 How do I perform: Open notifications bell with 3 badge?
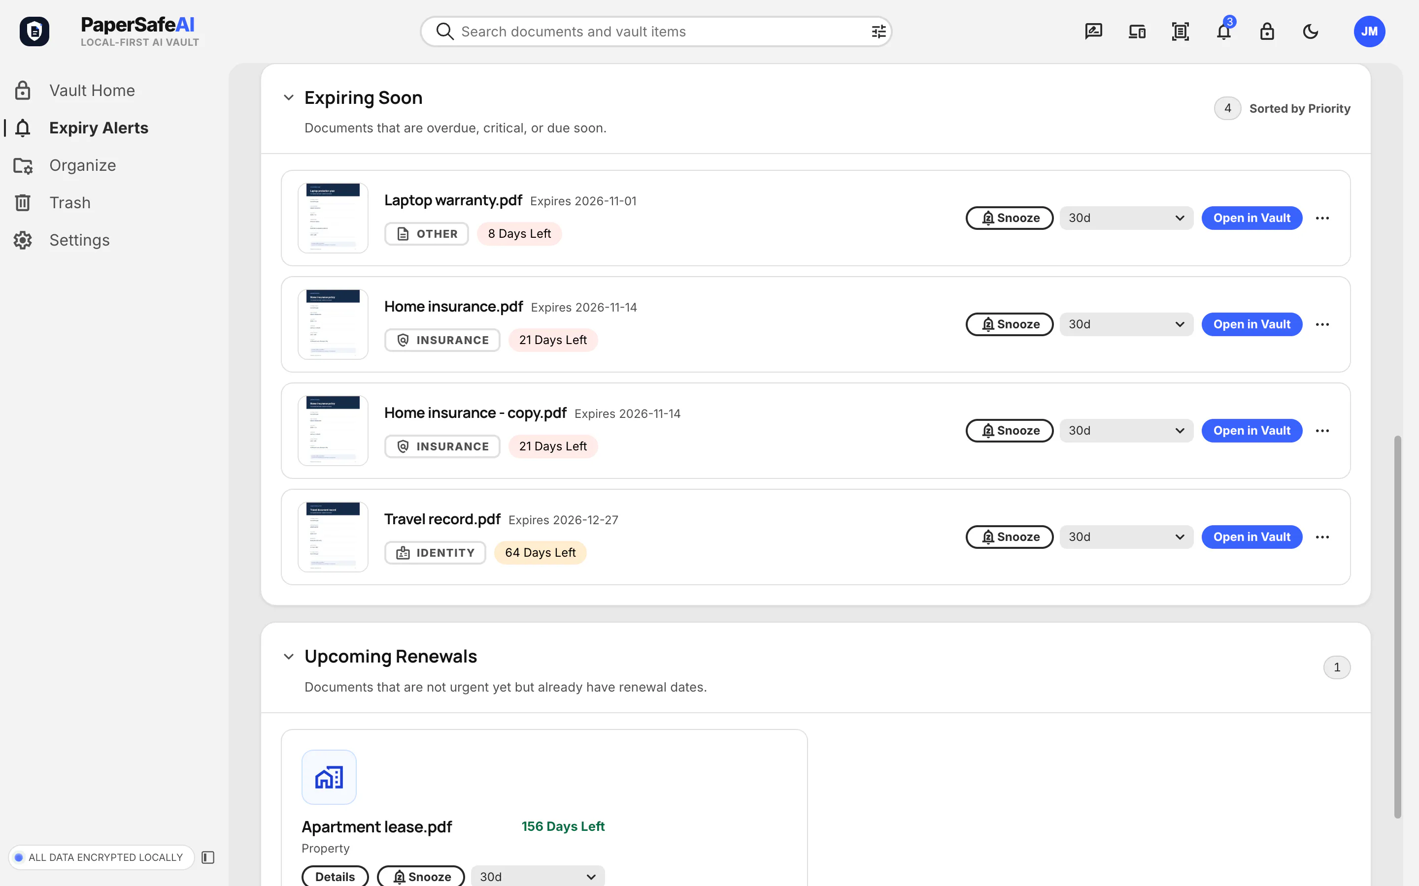[1224, 30]
